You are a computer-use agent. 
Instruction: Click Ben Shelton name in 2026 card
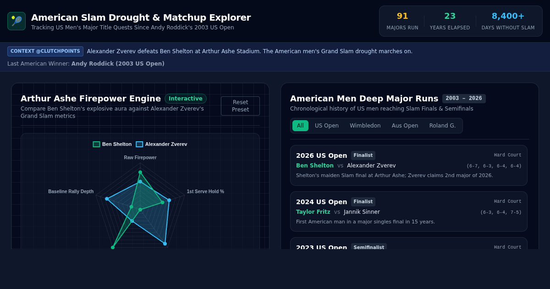(315, 166)
